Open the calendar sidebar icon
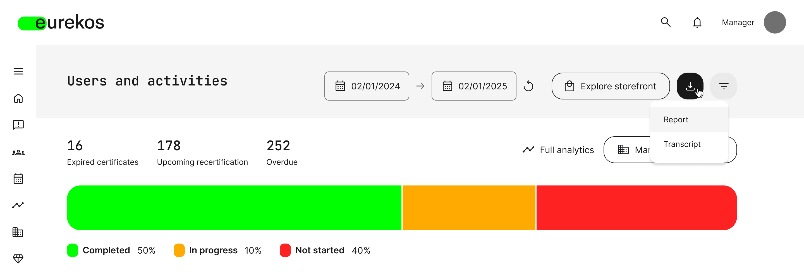Viewport: 804px width, 274px height. (18, 179)
